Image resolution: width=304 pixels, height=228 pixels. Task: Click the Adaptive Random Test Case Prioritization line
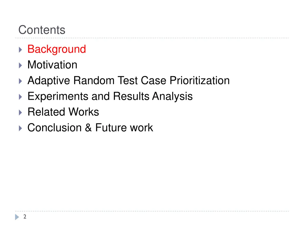pyautogui.click(x=129, y=81)
